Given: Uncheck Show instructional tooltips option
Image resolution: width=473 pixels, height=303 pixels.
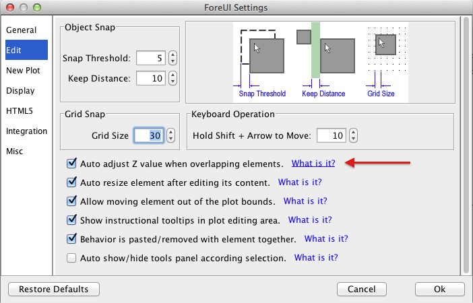Looking at the screenshot, I should pos(71,220).
